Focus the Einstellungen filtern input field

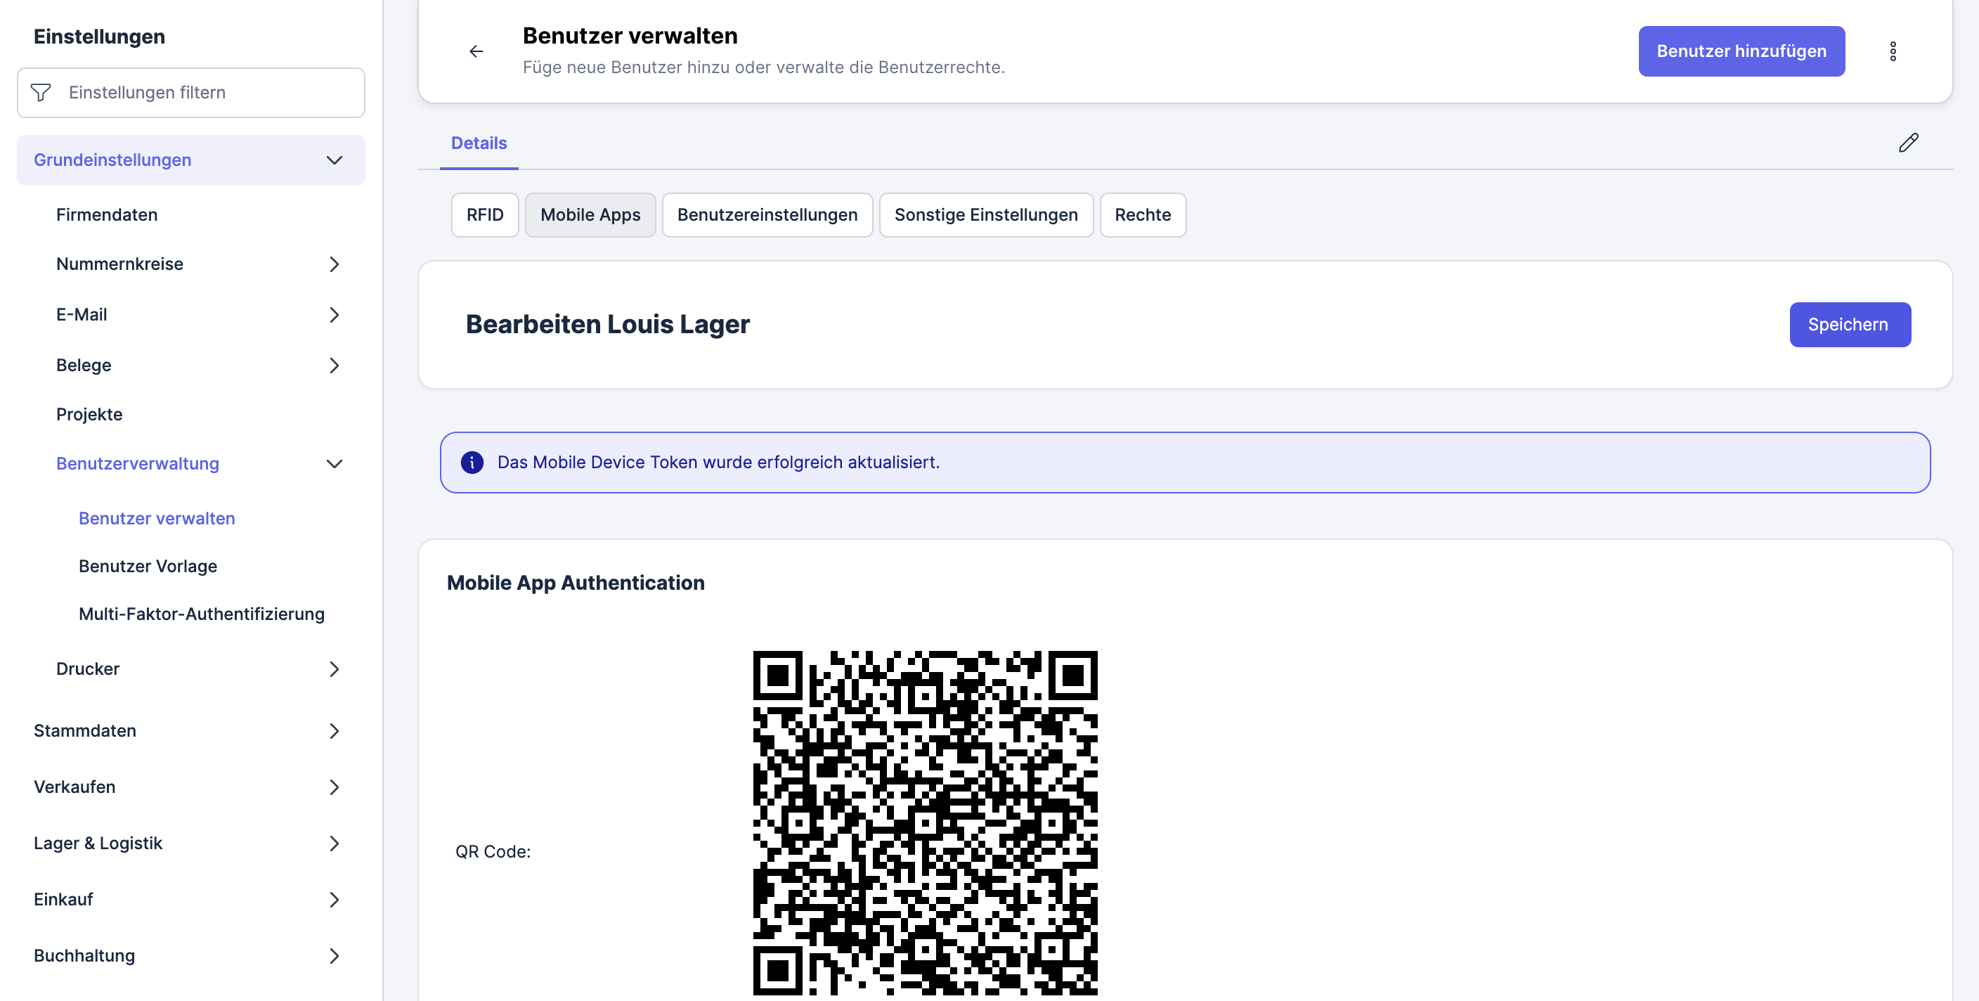(x=207, y=93)
